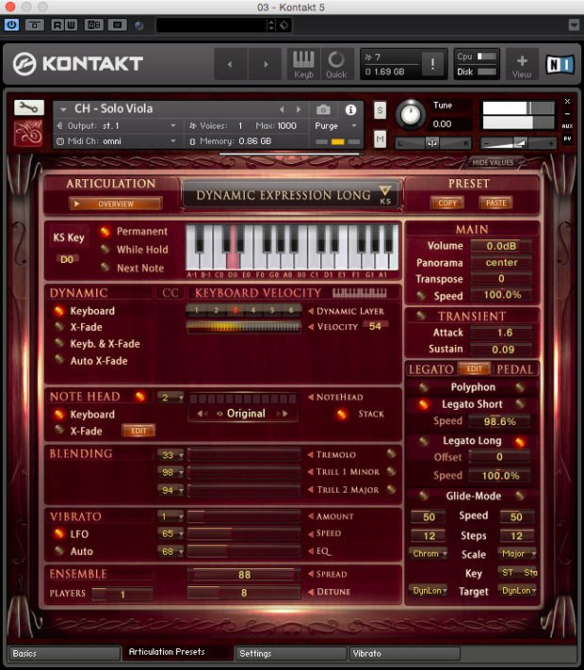Click the Native Instruments logo icon
The height and width of the screenshot is (670, 584).
pos(559,64)
